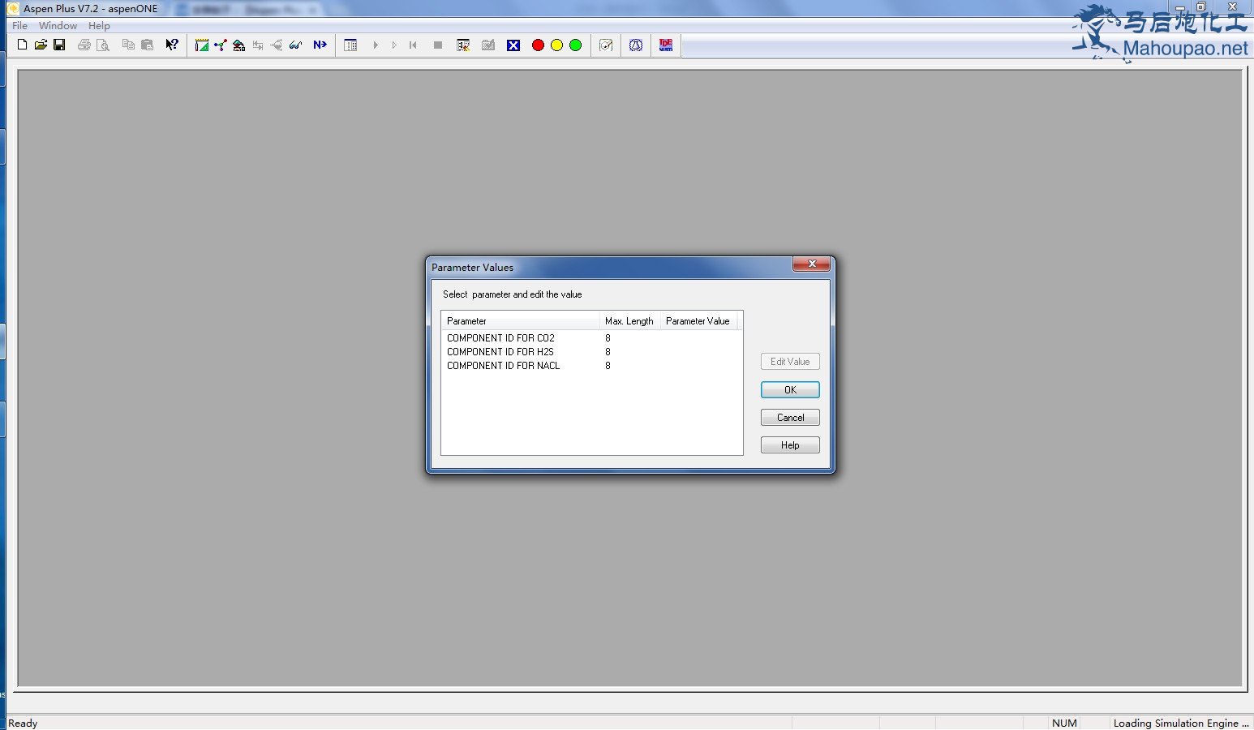Click OK in Parameter Values dialog
Screen dimensions: 1254x730
790,390
